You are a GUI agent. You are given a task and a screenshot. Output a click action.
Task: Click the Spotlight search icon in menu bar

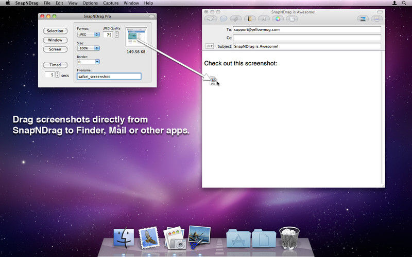tap(404, 3)
